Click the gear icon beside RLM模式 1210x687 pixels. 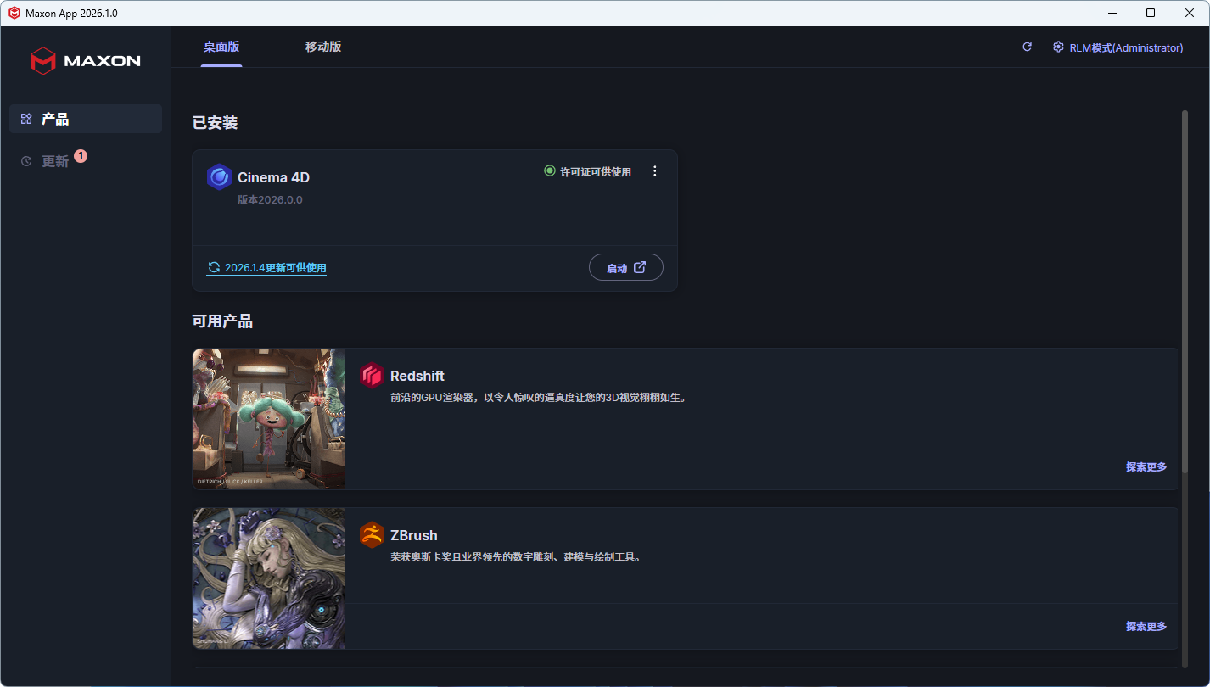pos(1058,47)
